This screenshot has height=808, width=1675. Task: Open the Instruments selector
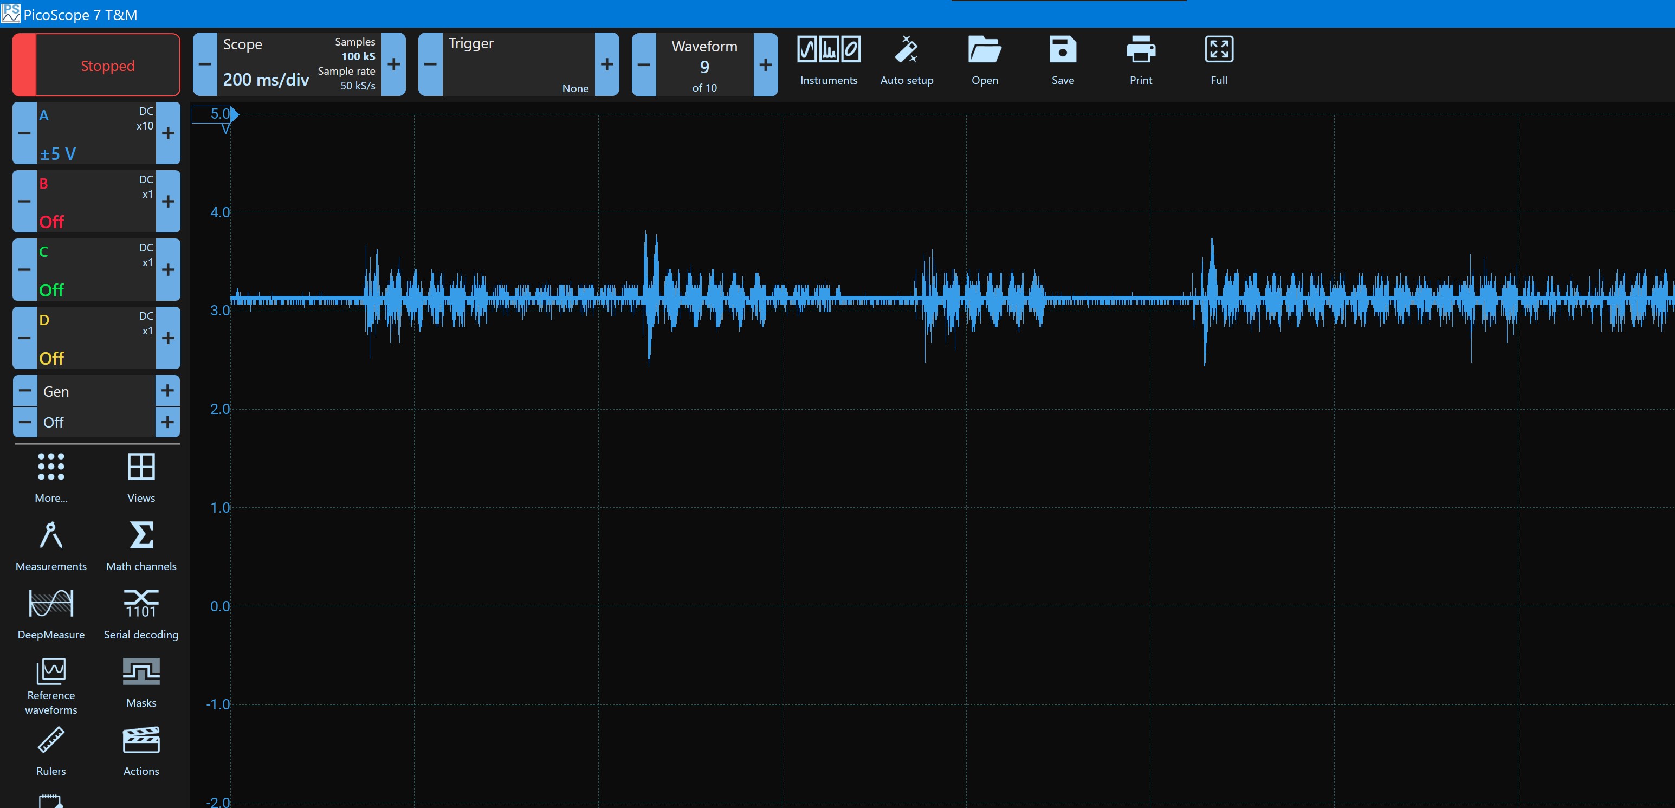pos(829,59)
